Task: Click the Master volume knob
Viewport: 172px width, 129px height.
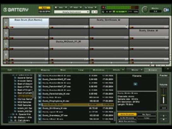Action: [145, 10]
